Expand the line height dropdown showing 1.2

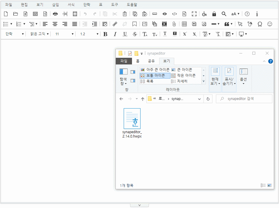[89, 34]
